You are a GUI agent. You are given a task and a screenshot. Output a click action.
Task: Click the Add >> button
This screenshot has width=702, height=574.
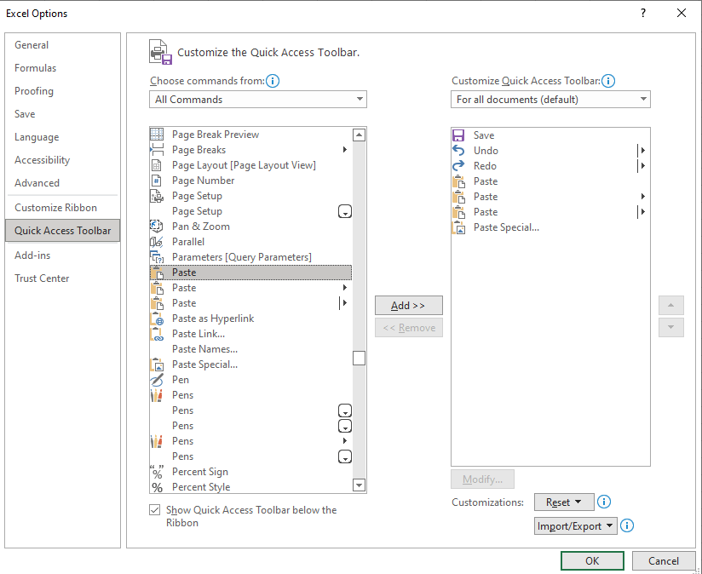[409, 306]
